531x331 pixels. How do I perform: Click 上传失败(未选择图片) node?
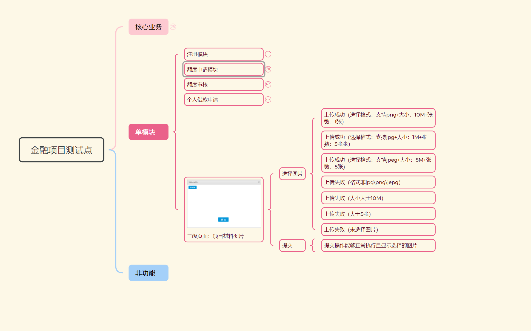(378, 230)
